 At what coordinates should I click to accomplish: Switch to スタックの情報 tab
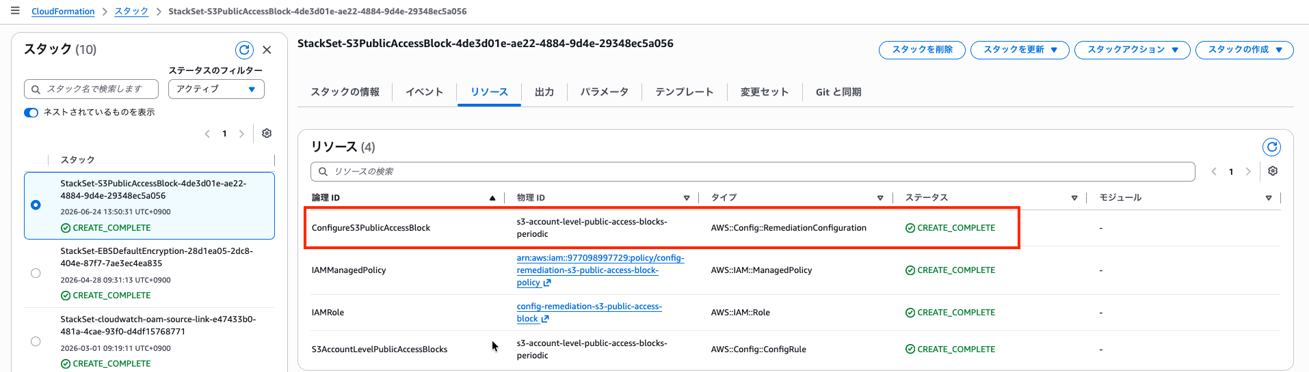pyautogui.click(x=345, y=92)
